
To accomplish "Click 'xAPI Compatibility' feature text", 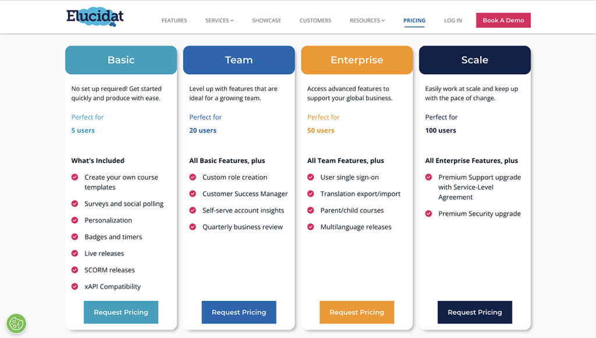I will [x=112, y=286].
